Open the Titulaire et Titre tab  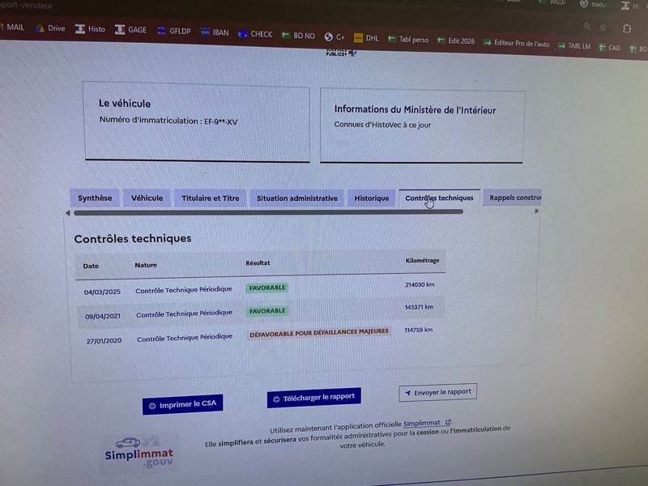pyautogui.click(x=210, y=198)
